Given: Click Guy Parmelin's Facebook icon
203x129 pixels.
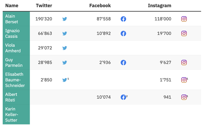Looking at the screenshot, I should (123, 62).
